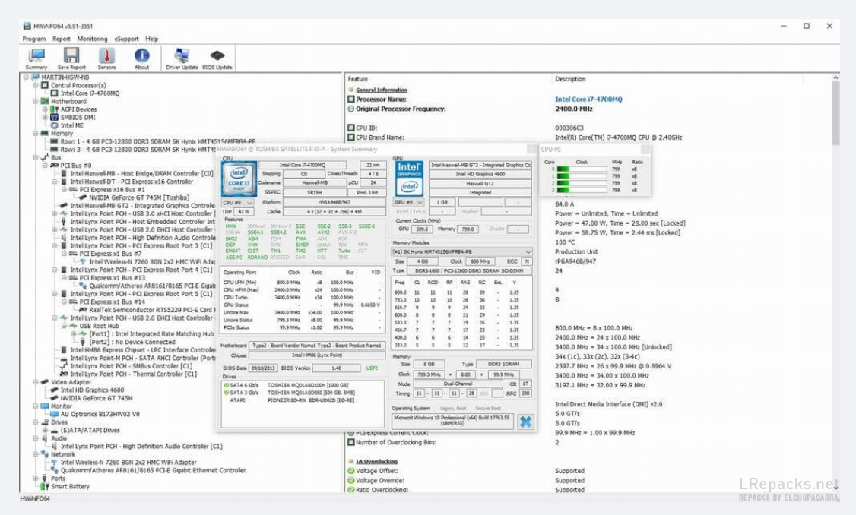Open the CPU #0 selector dropdown

tap(238, 202)
